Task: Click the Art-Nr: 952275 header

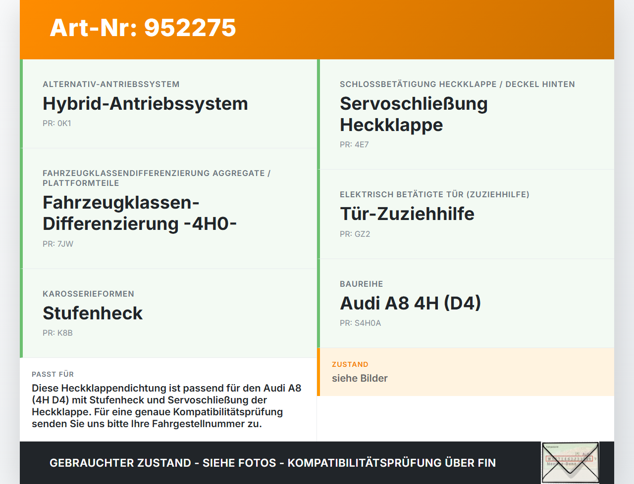Action: 143,28
